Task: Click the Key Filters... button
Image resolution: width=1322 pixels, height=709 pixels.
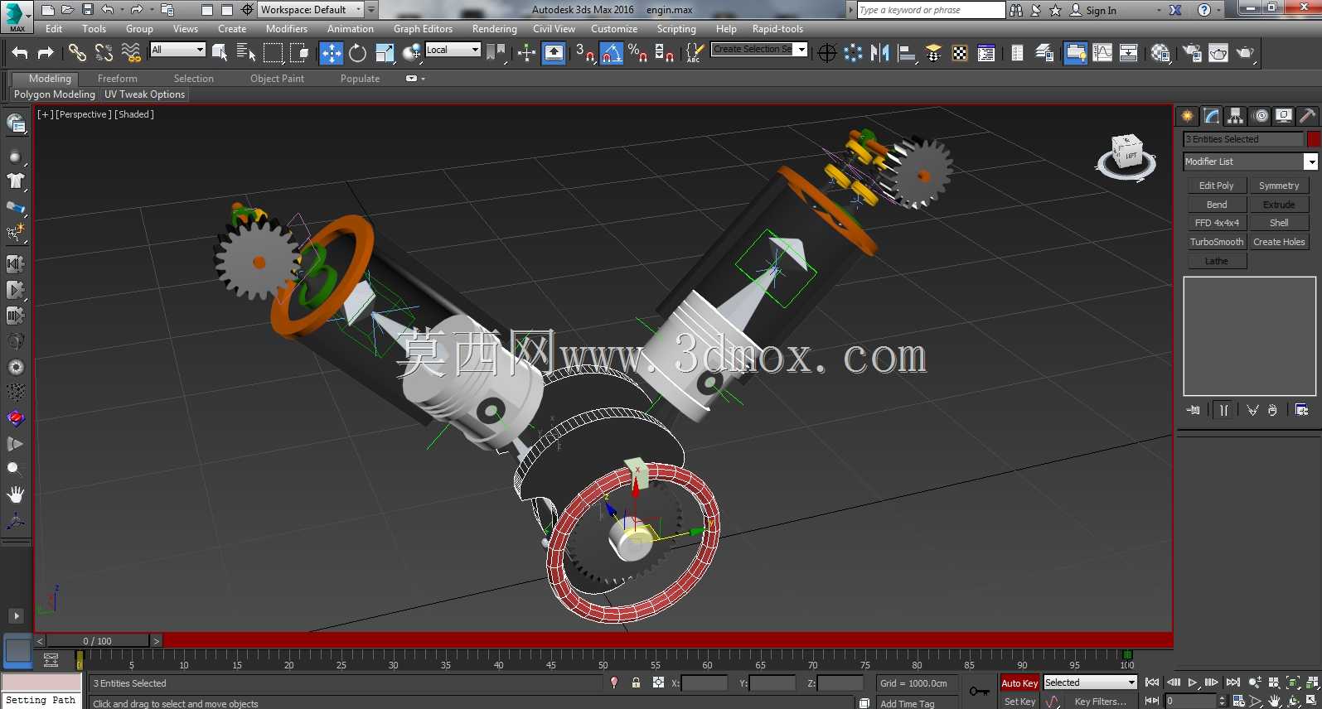Action: click(x=1100, y=702)
